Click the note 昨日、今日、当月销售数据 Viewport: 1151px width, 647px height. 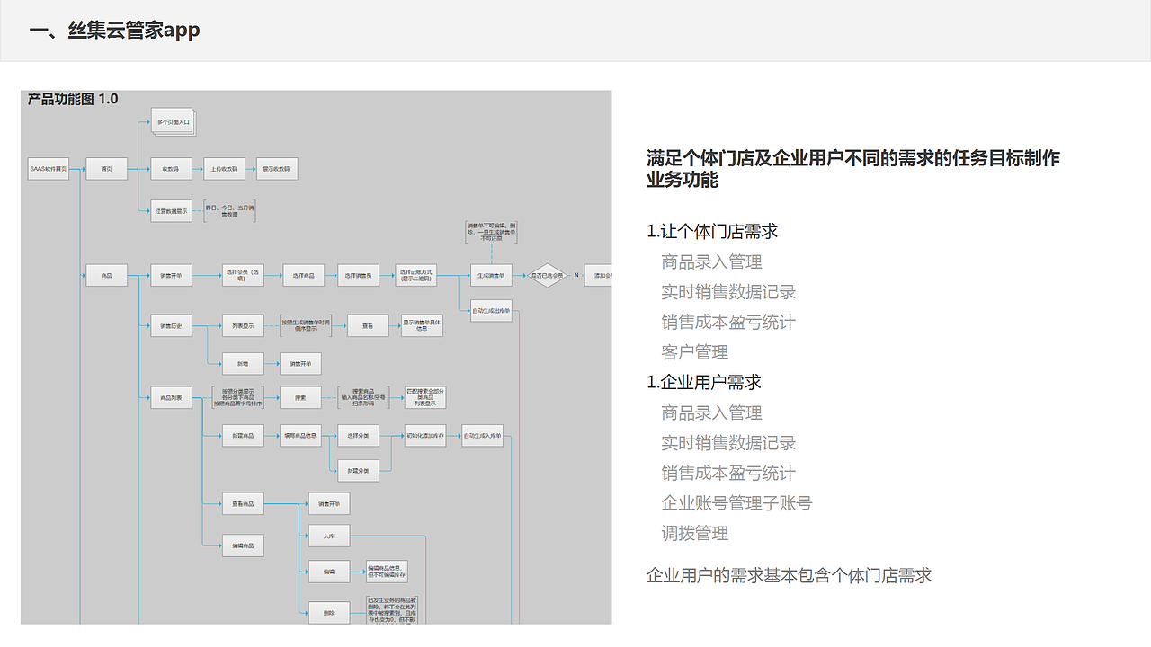(230, 210)
